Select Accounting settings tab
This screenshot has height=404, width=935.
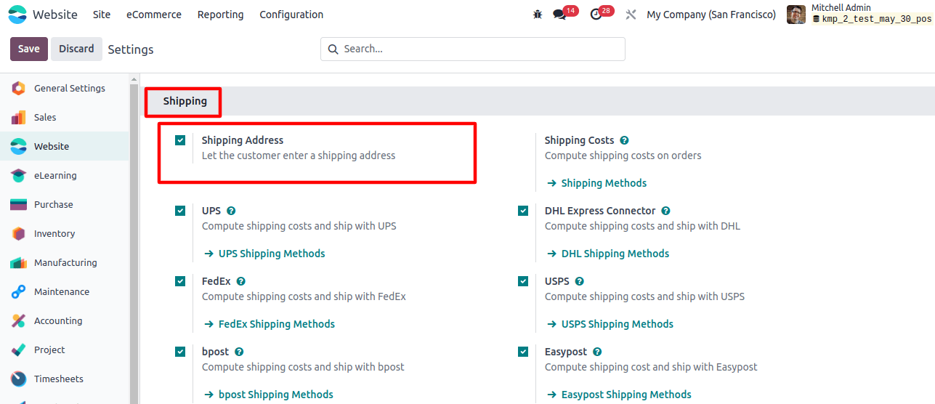click(x=65, y=321)
